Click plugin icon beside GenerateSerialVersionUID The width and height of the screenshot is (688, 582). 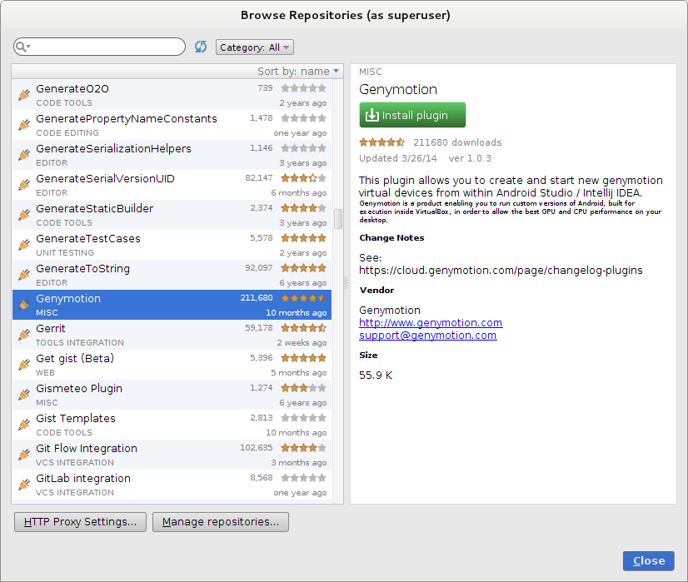point(24,185)
